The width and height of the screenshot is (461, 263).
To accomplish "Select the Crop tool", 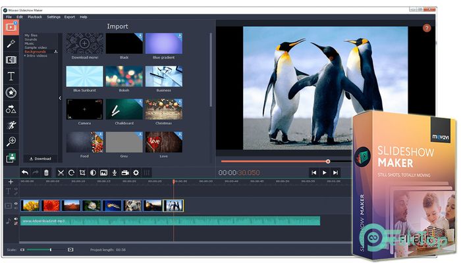I will 82,172.
